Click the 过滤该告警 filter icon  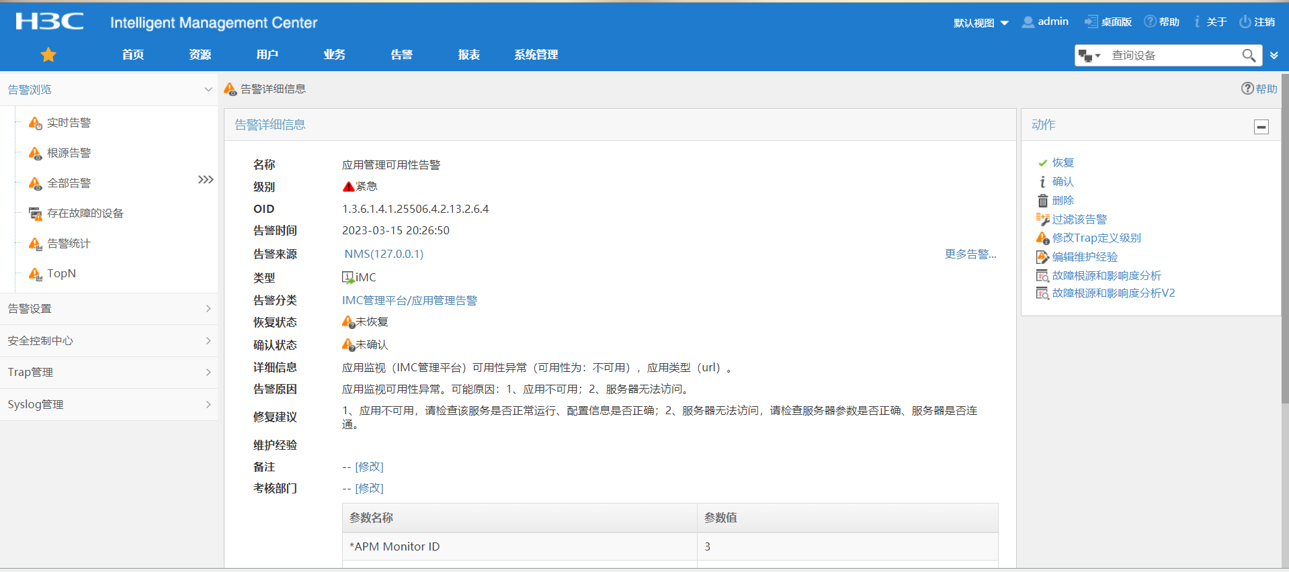[x=1042, y=220]
